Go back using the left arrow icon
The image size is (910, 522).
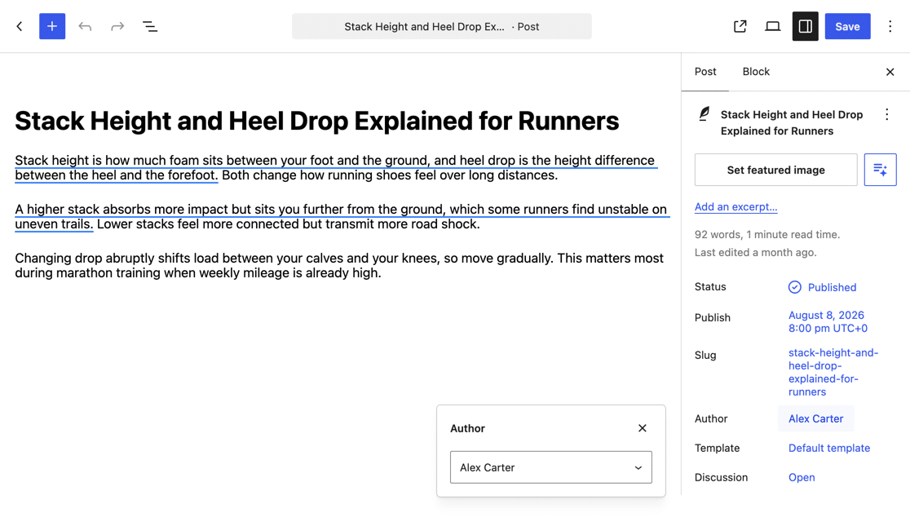point(20,26)
